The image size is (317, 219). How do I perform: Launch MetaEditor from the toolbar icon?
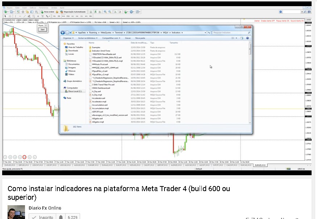point(57,12)
